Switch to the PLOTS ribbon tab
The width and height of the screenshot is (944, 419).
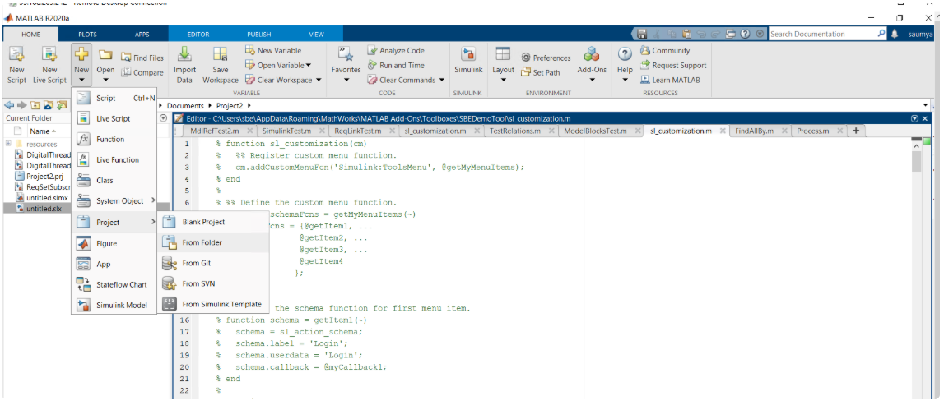tap(87, 34)
